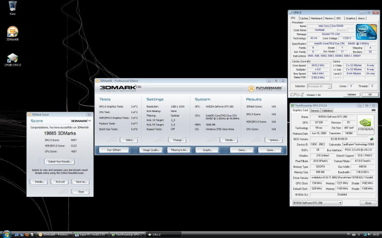Click Submit Your Results in Score window
Viewport: 382px width, 238px height.
[60, 161]
